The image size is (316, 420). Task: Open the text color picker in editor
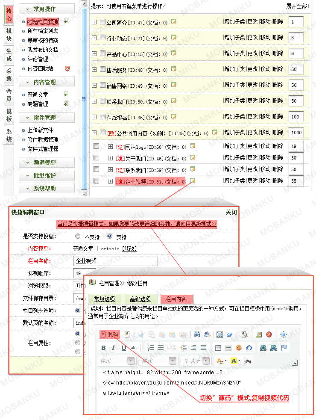(222, 361)
